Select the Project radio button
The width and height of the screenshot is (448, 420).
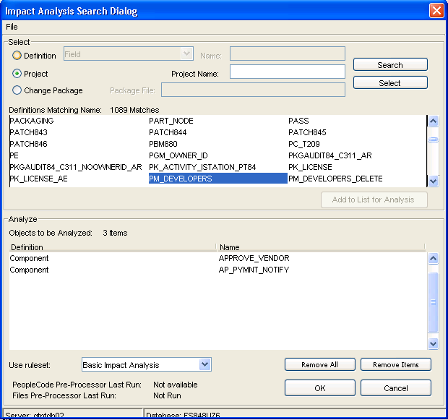17,74
